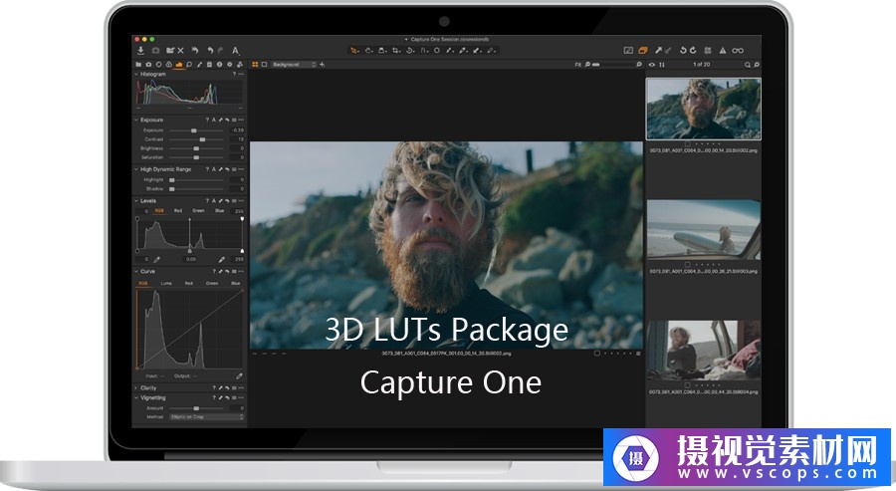Adjust the Contrast slider
The width and height of the screenshot is (896, 491).
click(197, 139)
